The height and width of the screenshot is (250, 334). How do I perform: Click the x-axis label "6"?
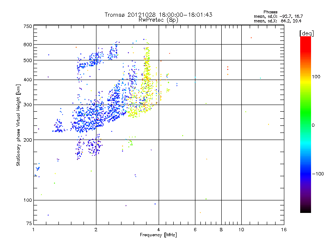point(195,230)
